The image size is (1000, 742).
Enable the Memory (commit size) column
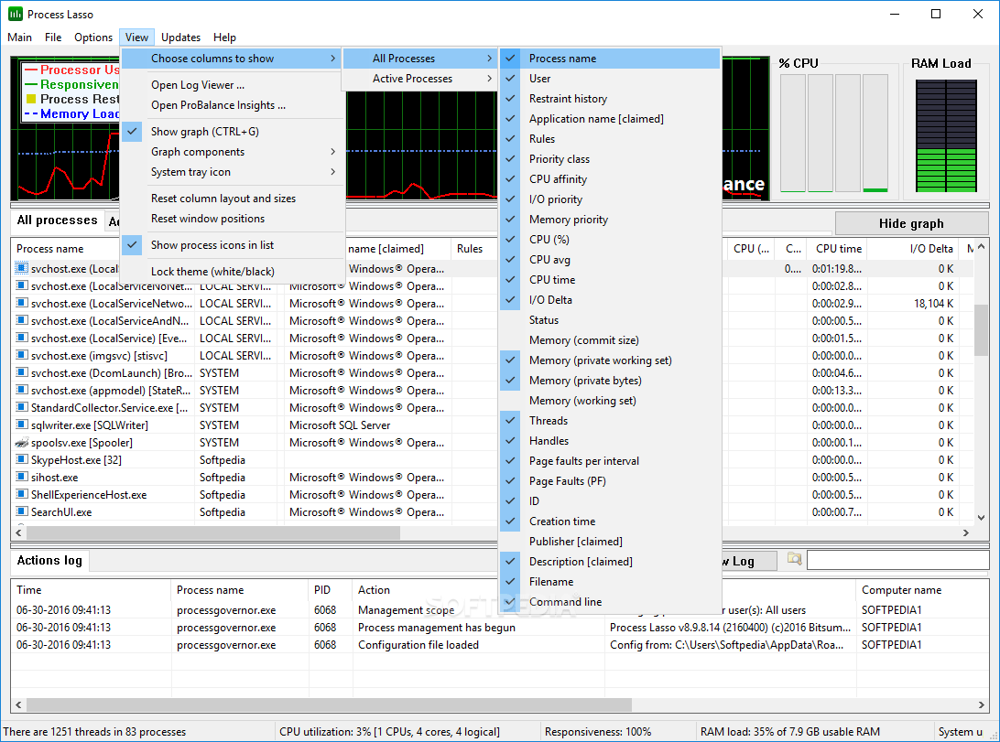pos(610,340)
